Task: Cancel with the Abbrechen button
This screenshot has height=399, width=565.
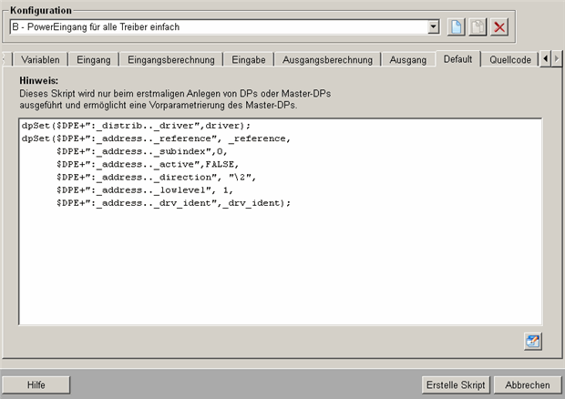Action: [x=527, y=384]
